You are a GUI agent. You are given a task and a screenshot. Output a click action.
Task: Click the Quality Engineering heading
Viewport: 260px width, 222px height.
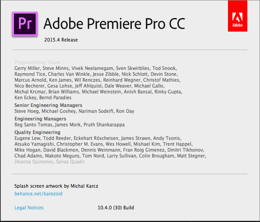click(x=37, y=132)
